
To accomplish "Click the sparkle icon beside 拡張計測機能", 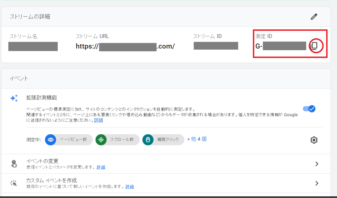I will [14, 98].
